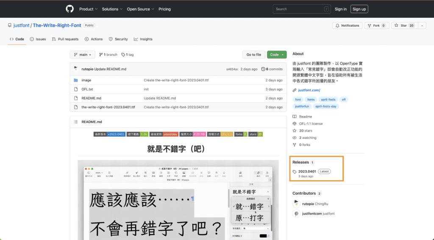Switch to the Issues tab
This screenshot has height=240, width=434.
38,39
